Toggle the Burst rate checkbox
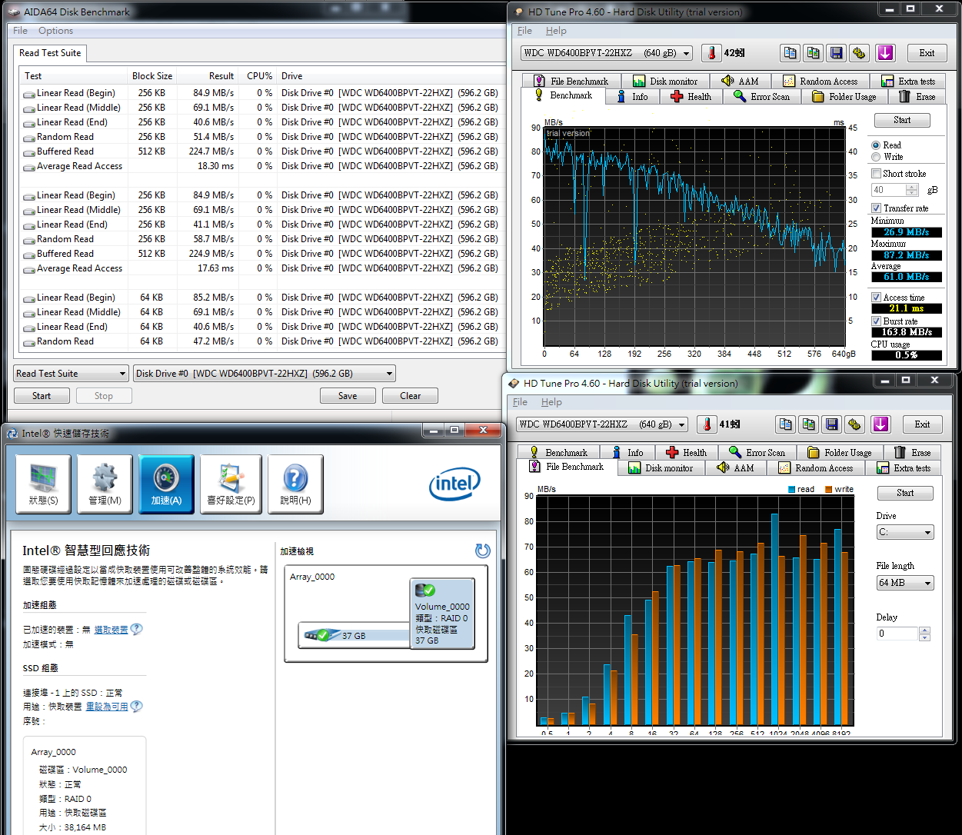The height and width of the screenshot is (835, 962). point(876,321)
